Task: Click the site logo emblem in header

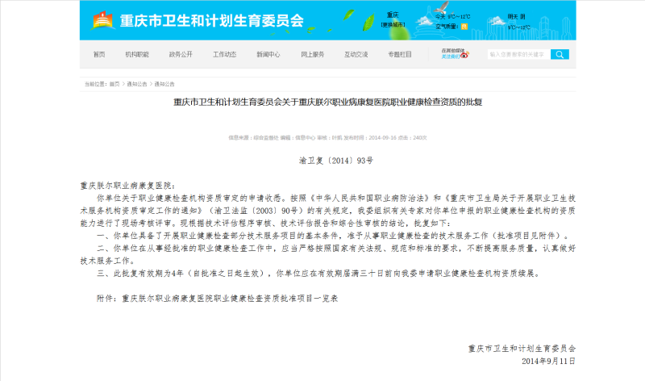Action: pos(102,19)
